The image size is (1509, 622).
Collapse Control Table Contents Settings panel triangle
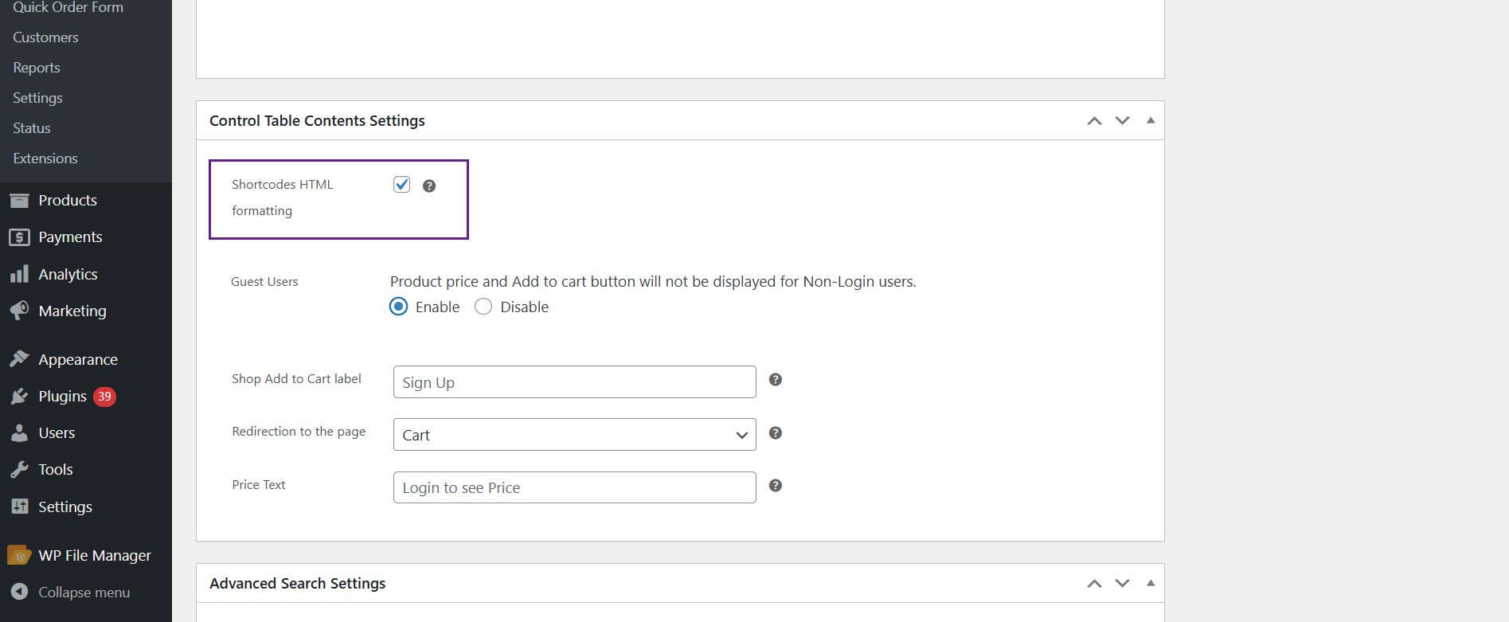coord(1151,120)
